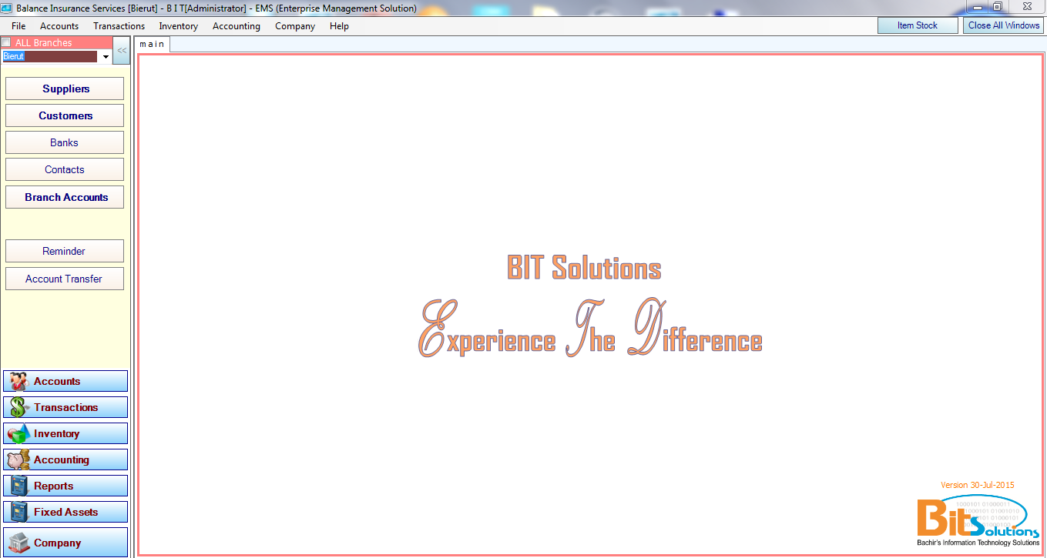Click the application icon in title bar
This screenshot has height=558, width=1047.
(x=6, y=8)
